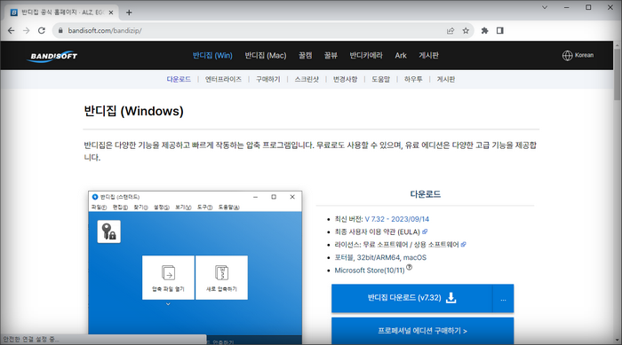Open the 라이선스 무료/상용 소프트웨어 link
Image resolution: width=622 pixels, height=345 pixels.
[396, 245]
